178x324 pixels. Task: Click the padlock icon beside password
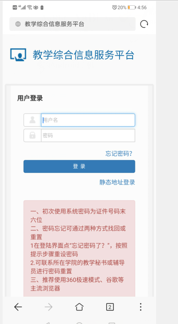33,135
